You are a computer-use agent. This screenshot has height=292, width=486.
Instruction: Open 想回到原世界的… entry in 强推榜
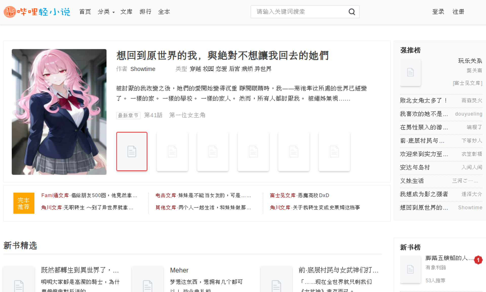(x=424, y=208)
